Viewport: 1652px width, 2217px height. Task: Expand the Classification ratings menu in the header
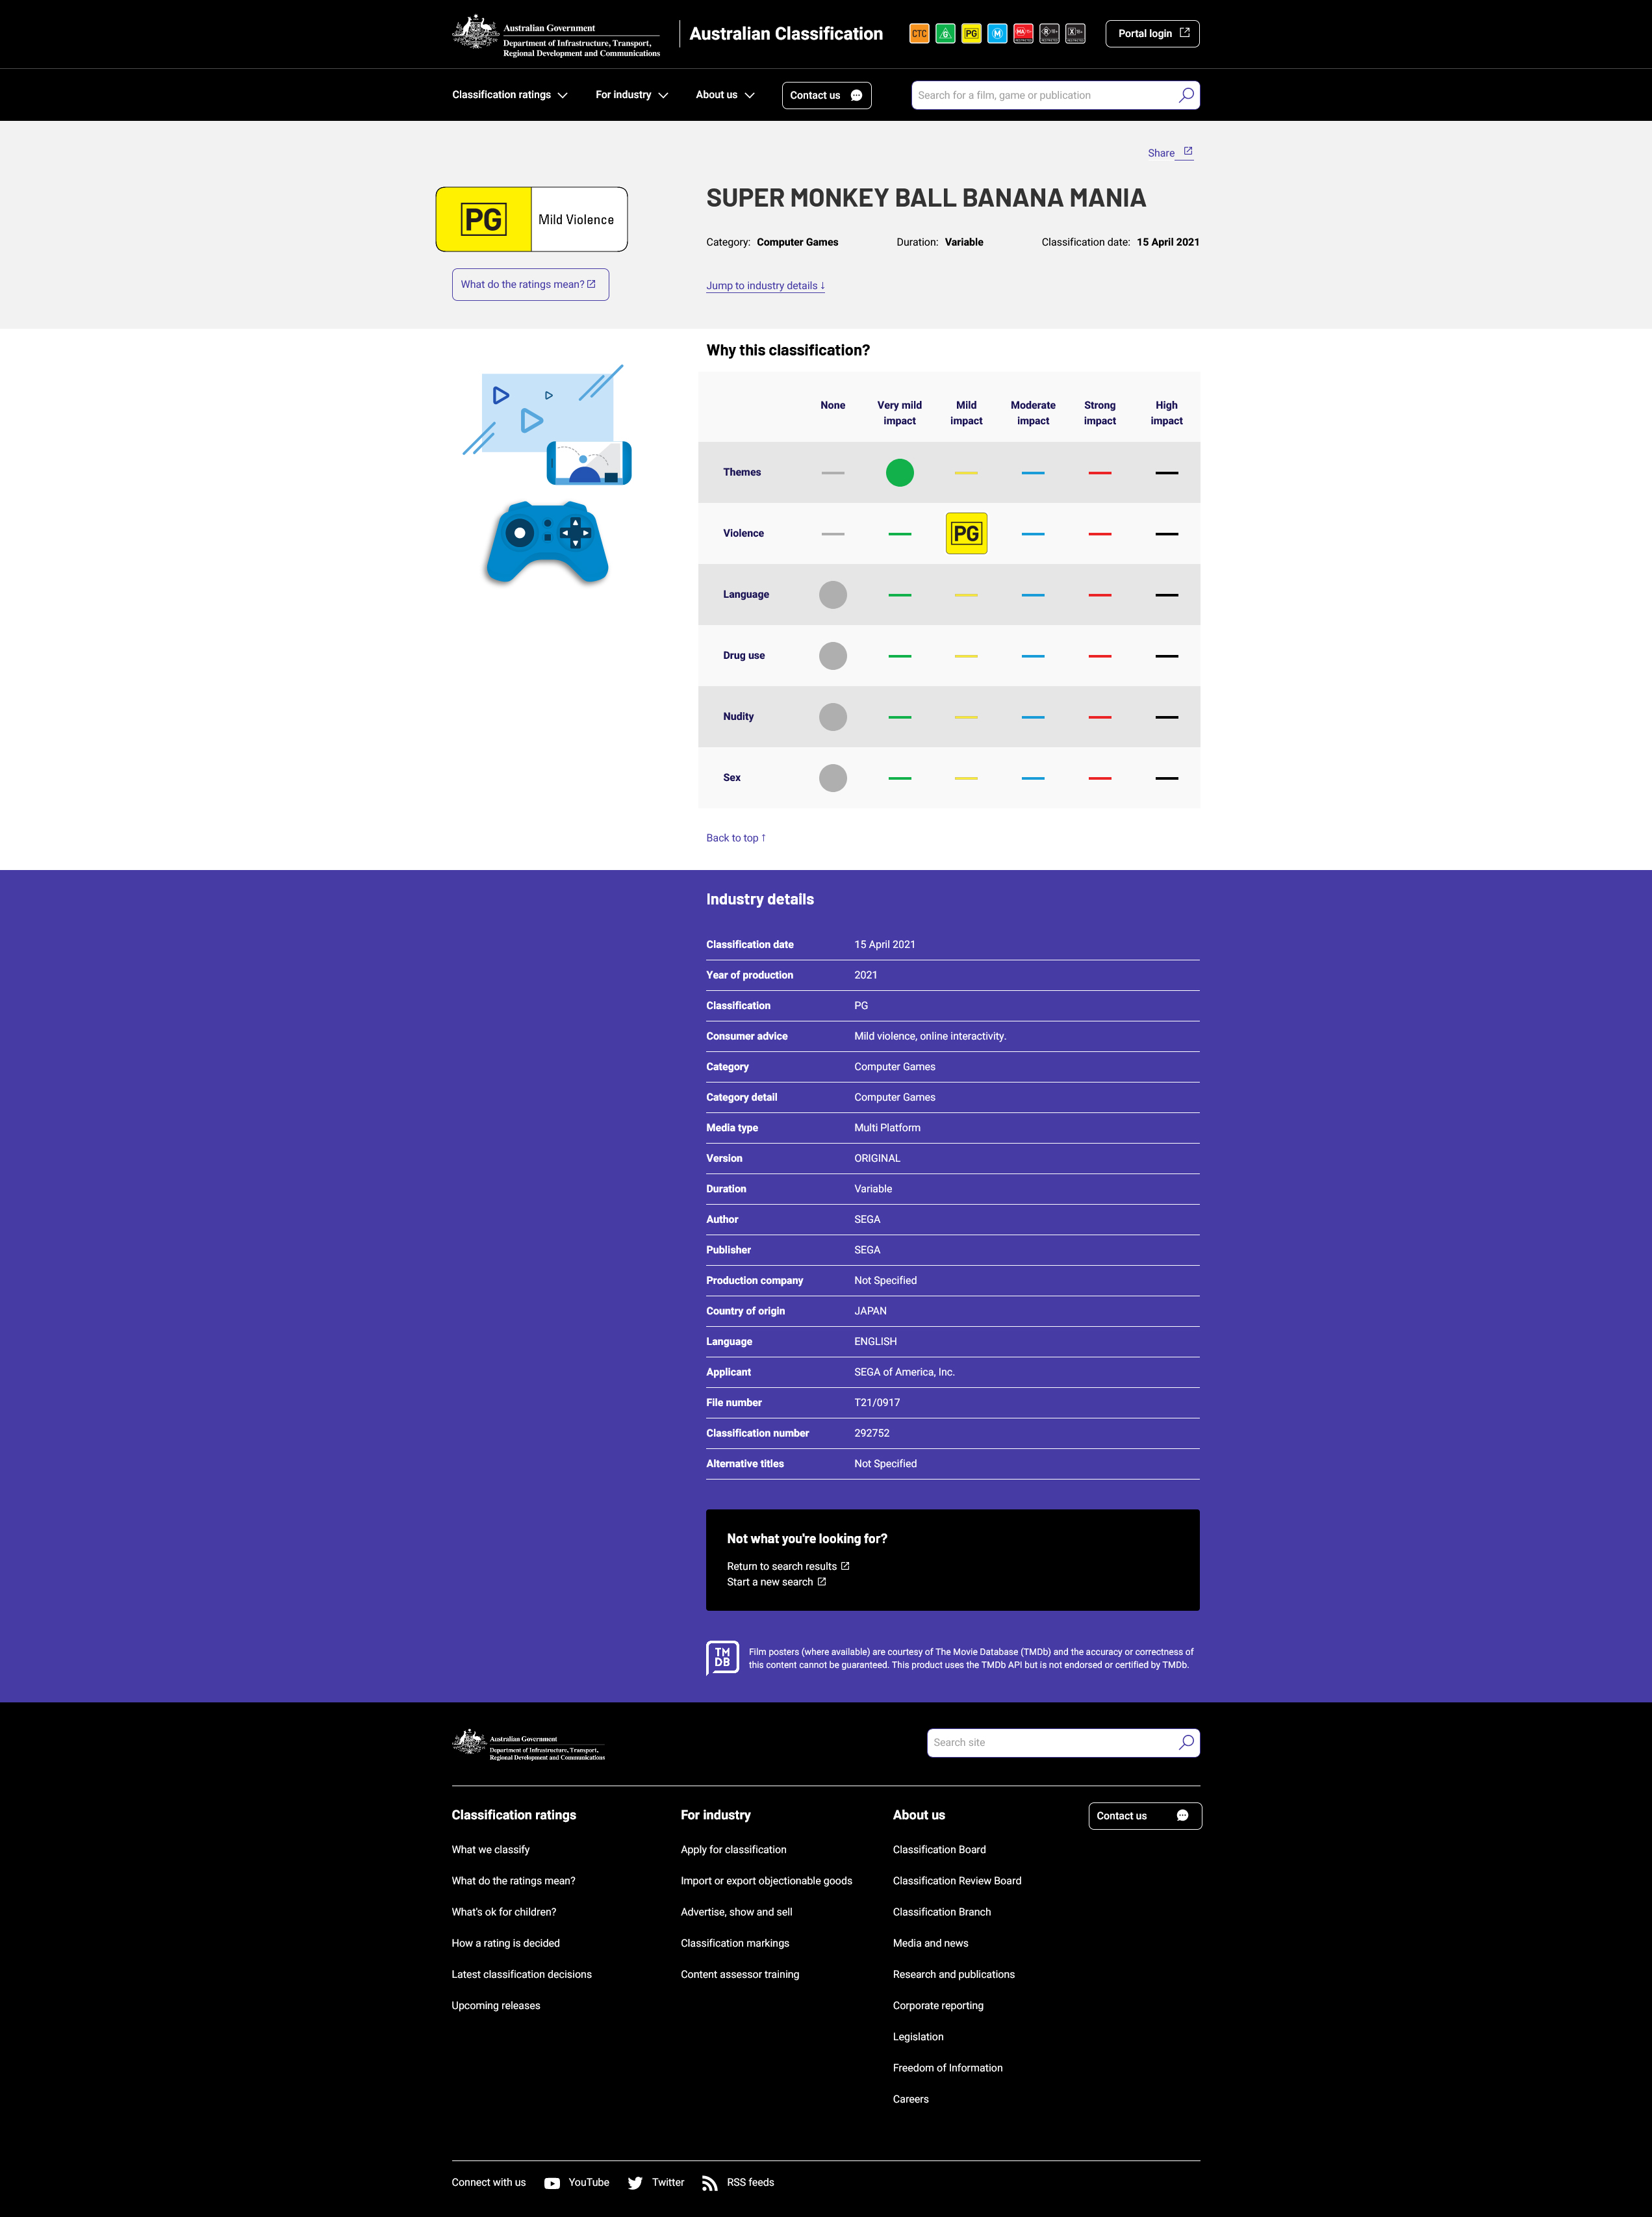tap(510, 95)
